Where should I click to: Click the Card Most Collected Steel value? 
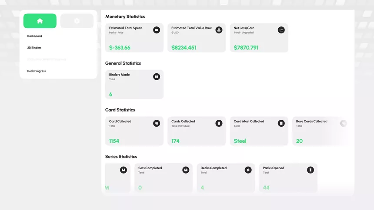(x=240, y=141)
